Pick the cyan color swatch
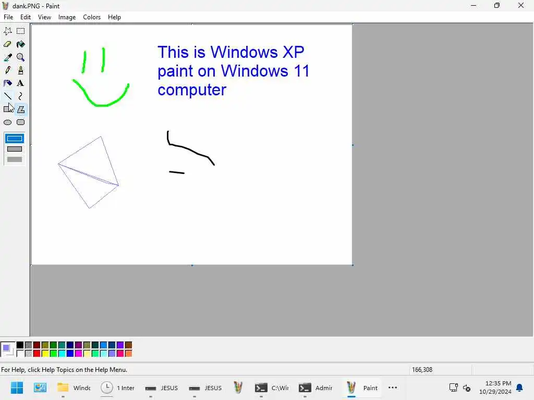534x400 pixels. pos(62,354)
